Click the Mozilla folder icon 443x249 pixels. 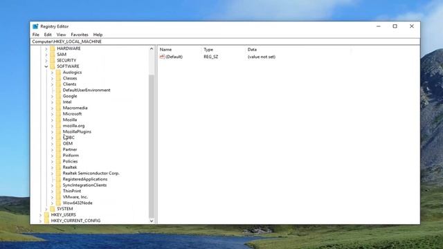pos(58,120)
